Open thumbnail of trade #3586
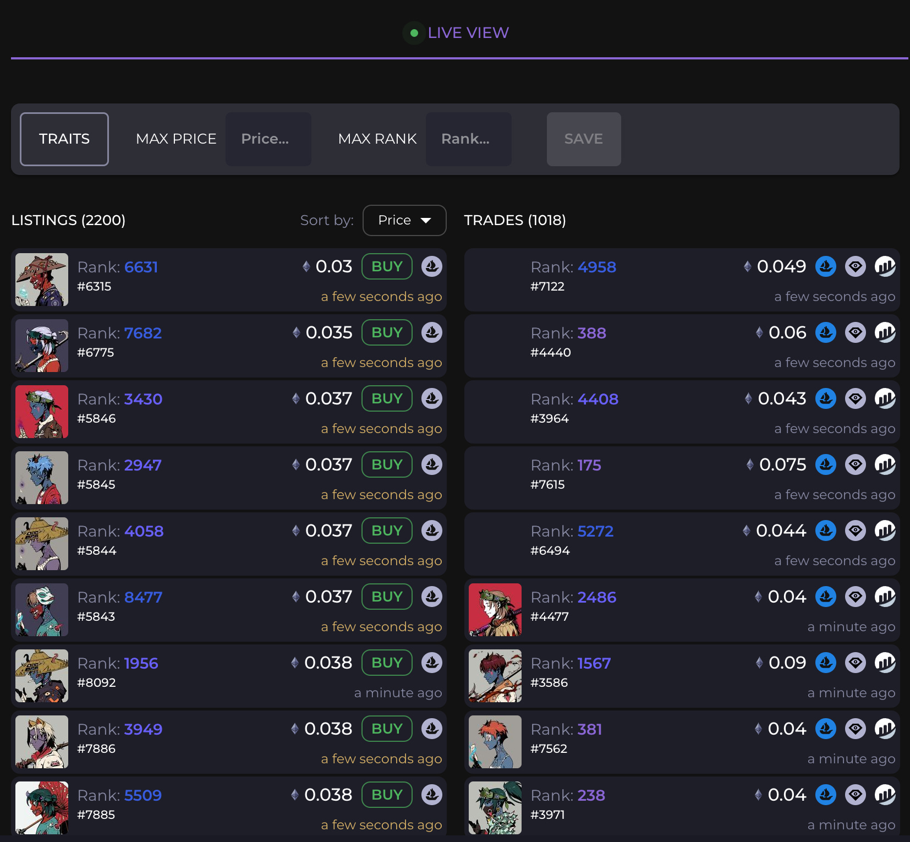The width and height of the screenshot is (910, 842). click(495, 676)
